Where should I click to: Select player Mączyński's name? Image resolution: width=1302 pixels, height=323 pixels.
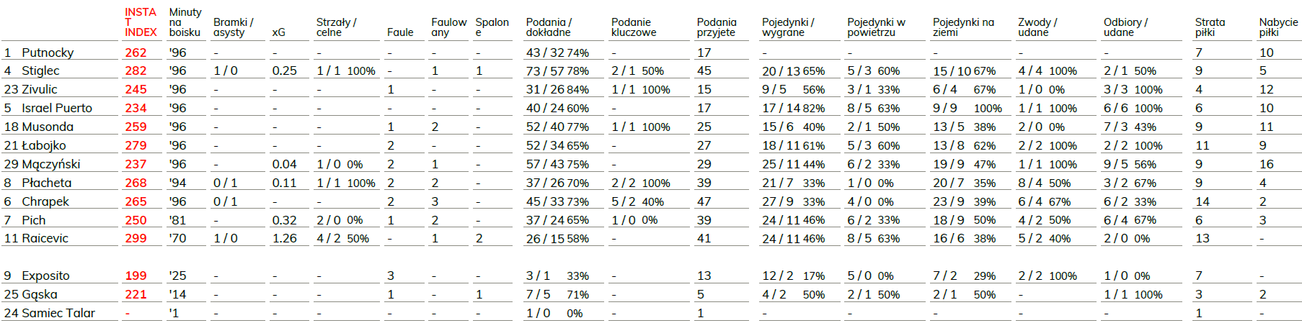(x=51, y=164)
